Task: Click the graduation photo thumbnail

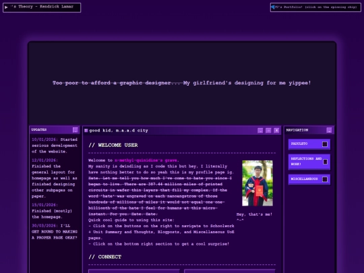Action: tap(257, 183)
